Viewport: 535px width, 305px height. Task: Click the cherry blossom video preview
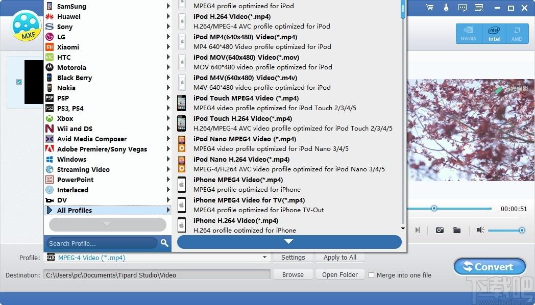coord(471,130)
